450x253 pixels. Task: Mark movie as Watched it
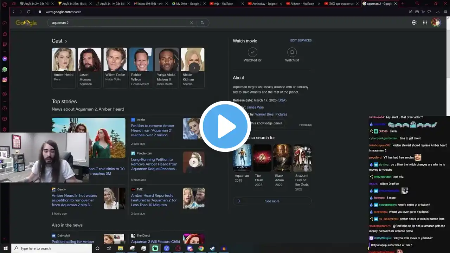[x=252, y=53]
